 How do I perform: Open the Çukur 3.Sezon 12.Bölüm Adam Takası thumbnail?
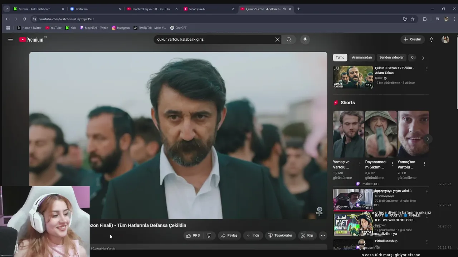pos(353,77)
